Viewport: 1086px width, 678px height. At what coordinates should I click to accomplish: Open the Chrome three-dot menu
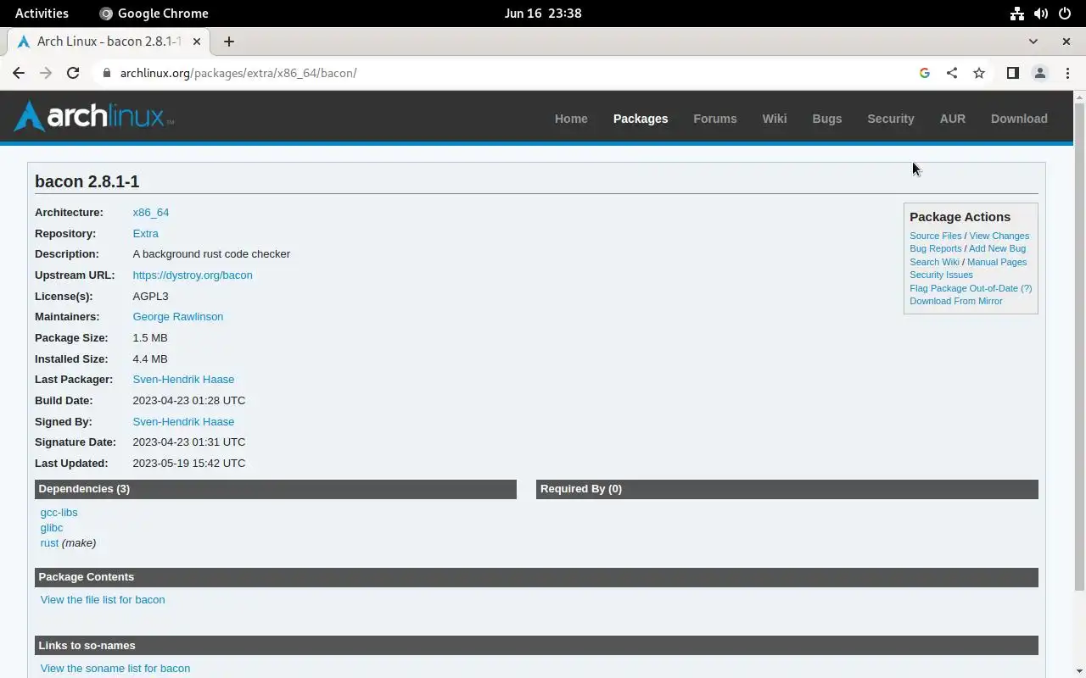pos(1067,73)
